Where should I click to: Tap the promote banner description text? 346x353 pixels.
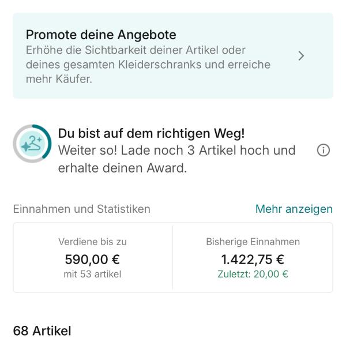148,65
